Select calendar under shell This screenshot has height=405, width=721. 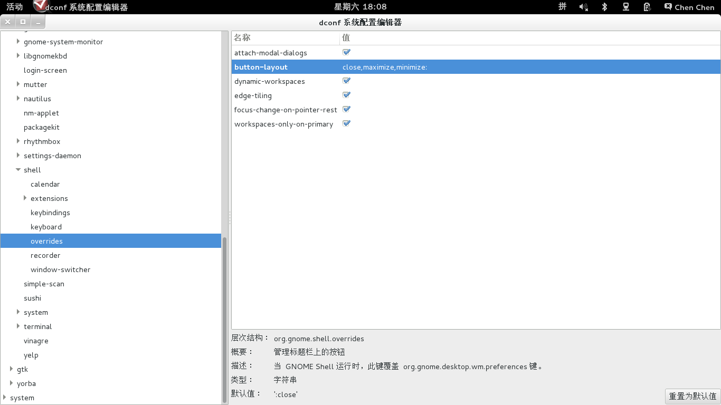45,184
